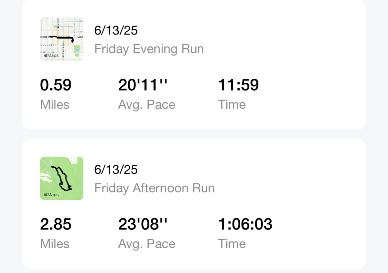The image size is (388, 273).
Task: Select the 23'08'' average pace value
Action: 143,224
